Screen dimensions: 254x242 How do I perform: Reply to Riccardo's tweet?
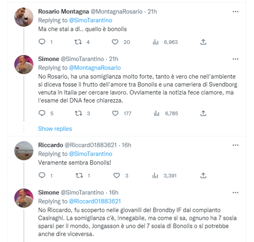tap(42, 175)
